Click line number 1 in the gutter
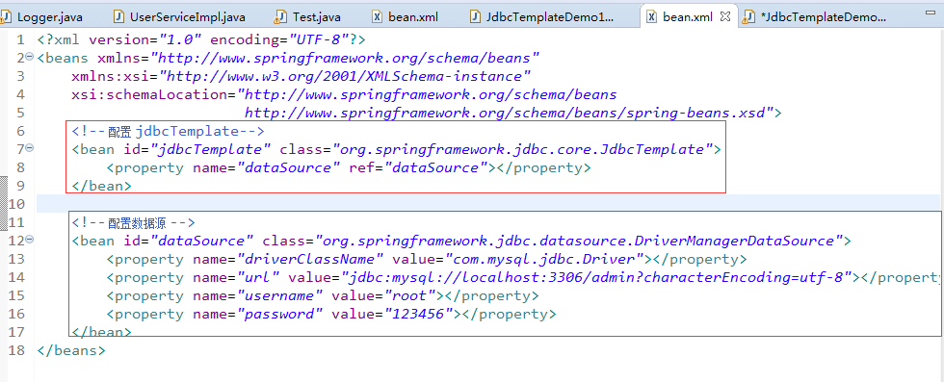 [x=21, y=39]
